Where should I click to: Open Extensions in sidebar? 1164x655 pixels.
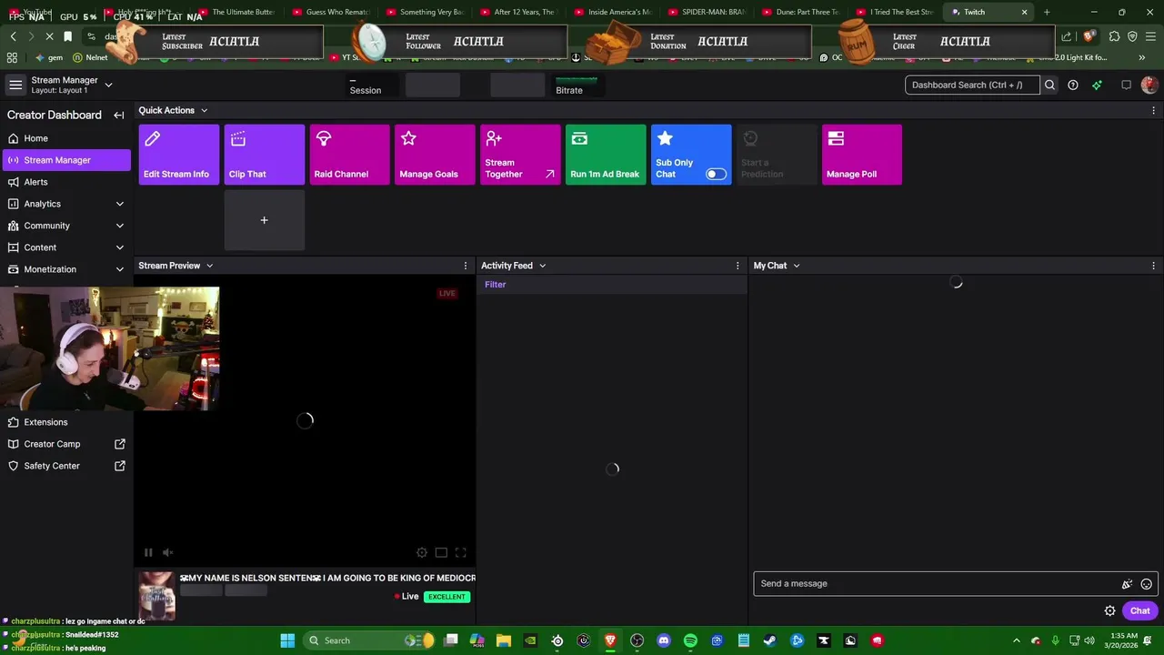pos(66,422)
